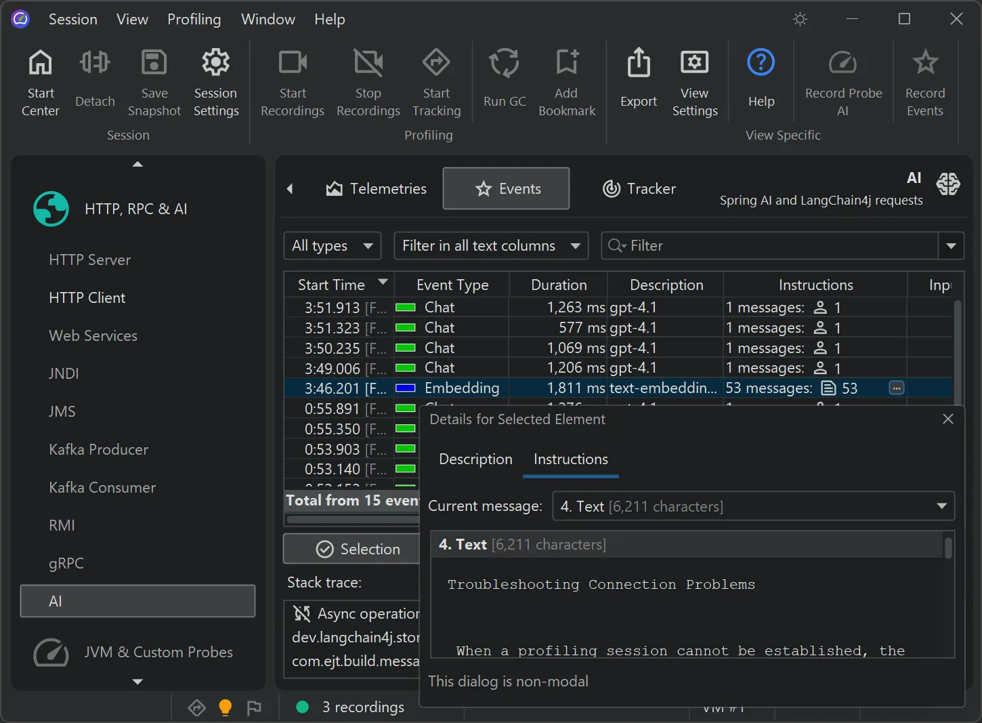This screenshot has width=982, height=723.
Task: Detach the current session
Action: [x=94, y=81]
